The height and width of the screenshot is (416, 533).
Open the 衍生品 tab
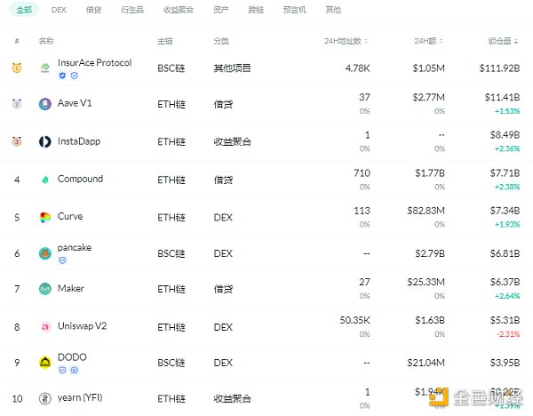132,10
